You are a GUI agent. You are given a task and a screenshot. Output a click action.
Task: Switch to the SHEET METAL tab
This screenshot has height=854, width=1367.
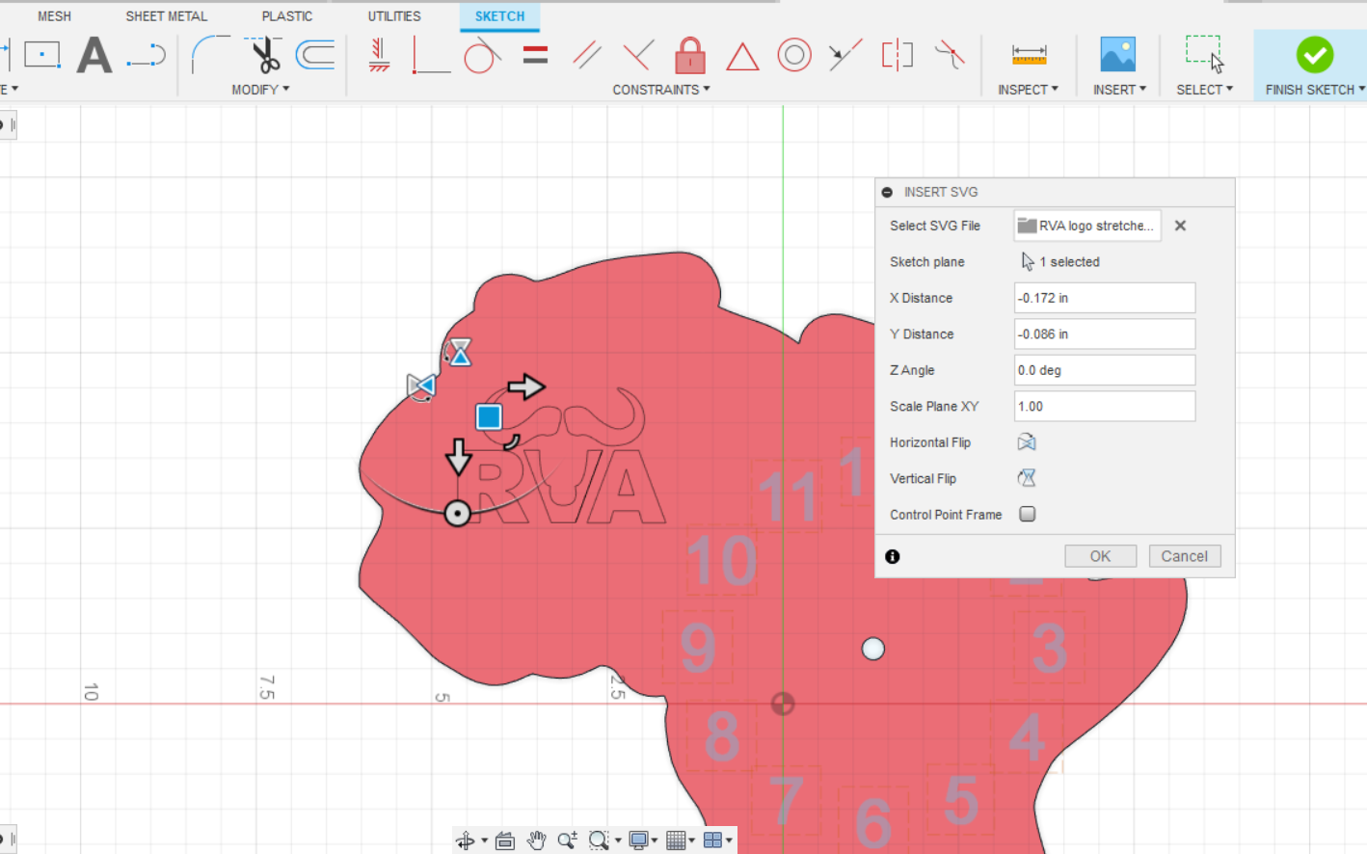[x=166, y=16]
